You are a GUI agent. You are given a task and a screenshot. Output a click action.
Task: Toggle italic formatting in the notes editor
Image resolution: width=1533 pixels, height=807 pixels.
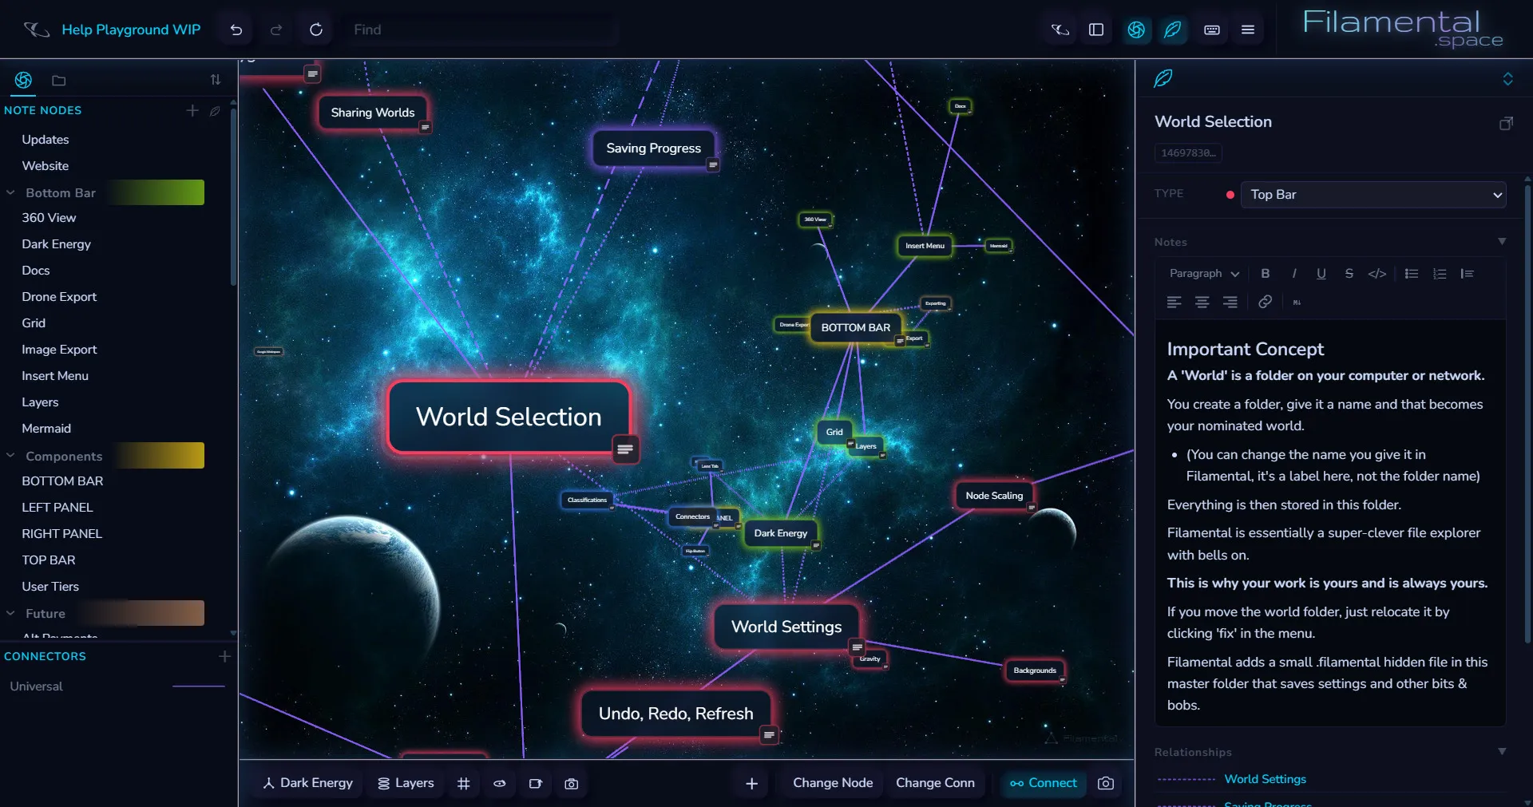pyautogui.click(x=1293, y=273)
